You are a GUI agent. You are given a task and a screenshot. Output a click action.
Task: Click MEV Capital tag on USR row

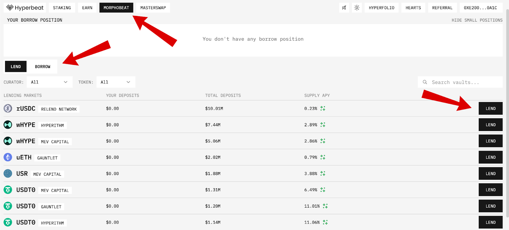coord(47,174)
